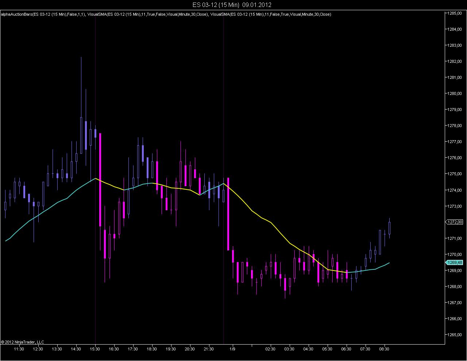
Task: Click the 1271,00 price axis label
Action: 455,238
